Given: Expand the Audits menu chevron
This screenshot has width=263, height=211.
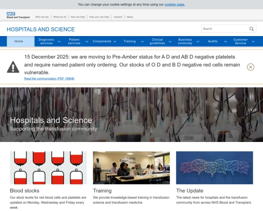Looking at the screenshot, I should coord(225,42).
